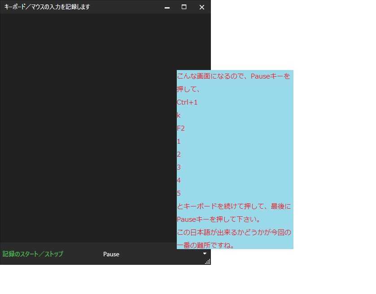Open the Pause hotkey dropdown arrow
Viewport: 376px width, 294px height.
pos(205,254)
